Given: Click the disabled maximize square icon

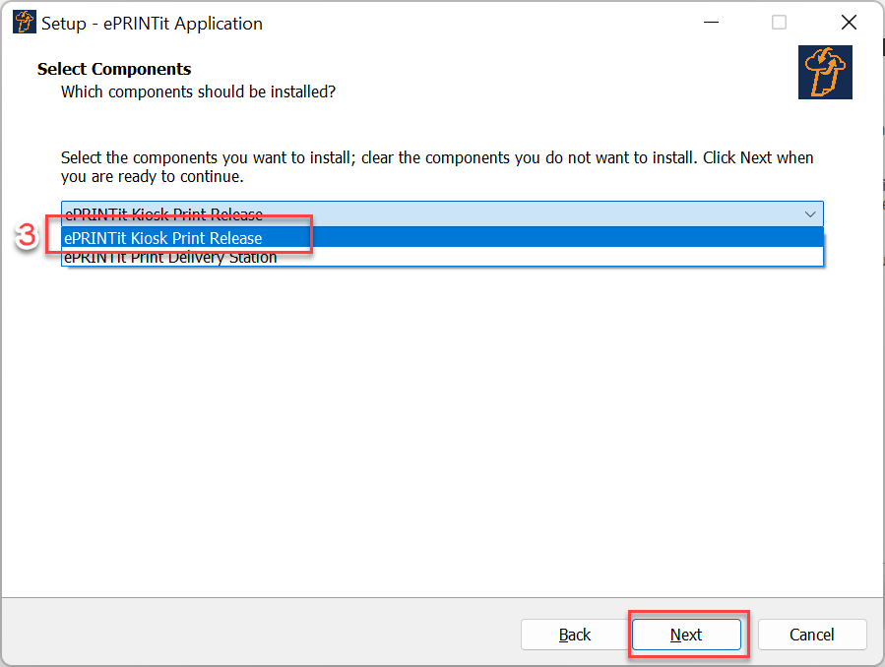Looking at the screenshot, I should coord(779,23).
